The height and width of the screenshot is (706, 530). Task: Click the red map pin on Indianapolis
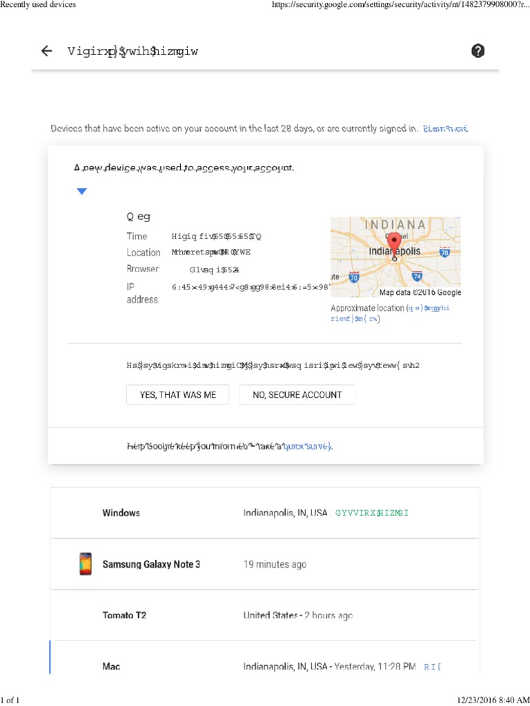click(394, 244)
